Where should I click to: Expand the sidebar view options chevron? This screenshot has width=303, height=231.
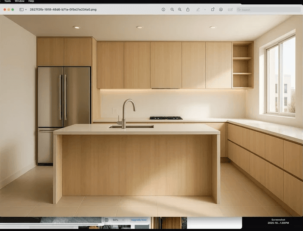(x=26, y=9)
